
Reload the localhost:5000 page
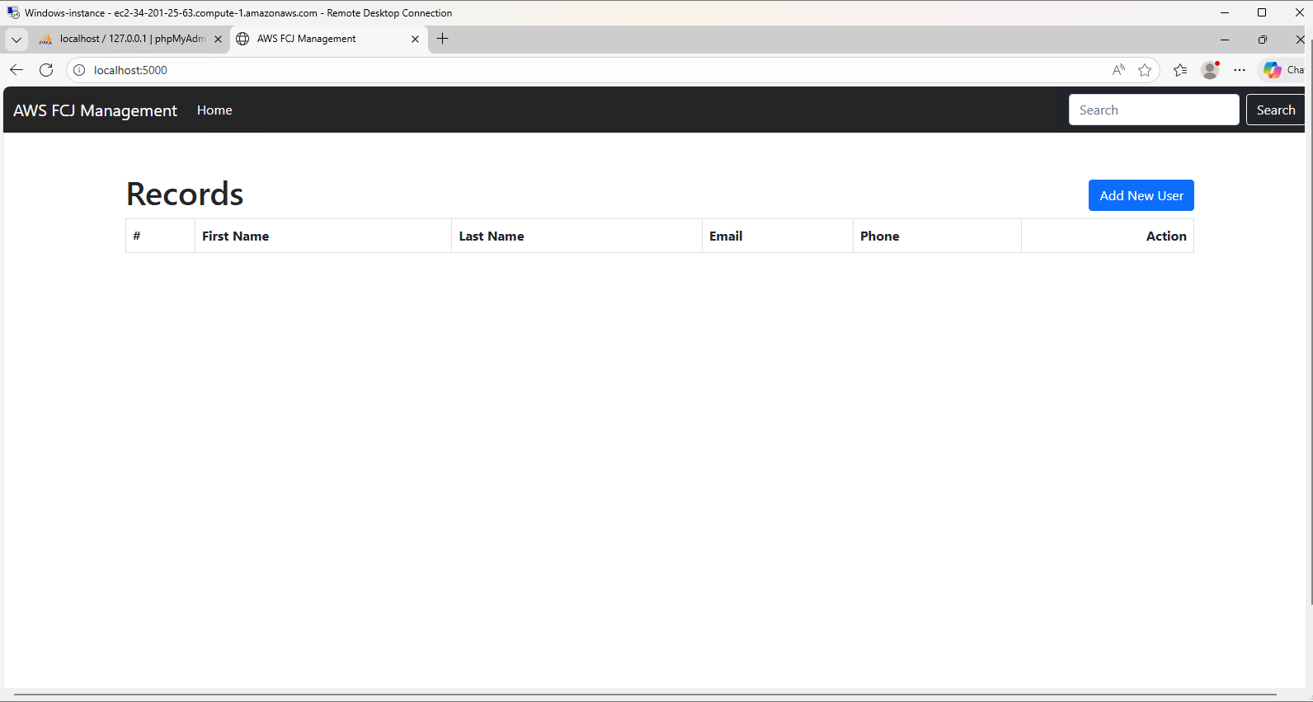pyautogui.click(x=46, y=70)
